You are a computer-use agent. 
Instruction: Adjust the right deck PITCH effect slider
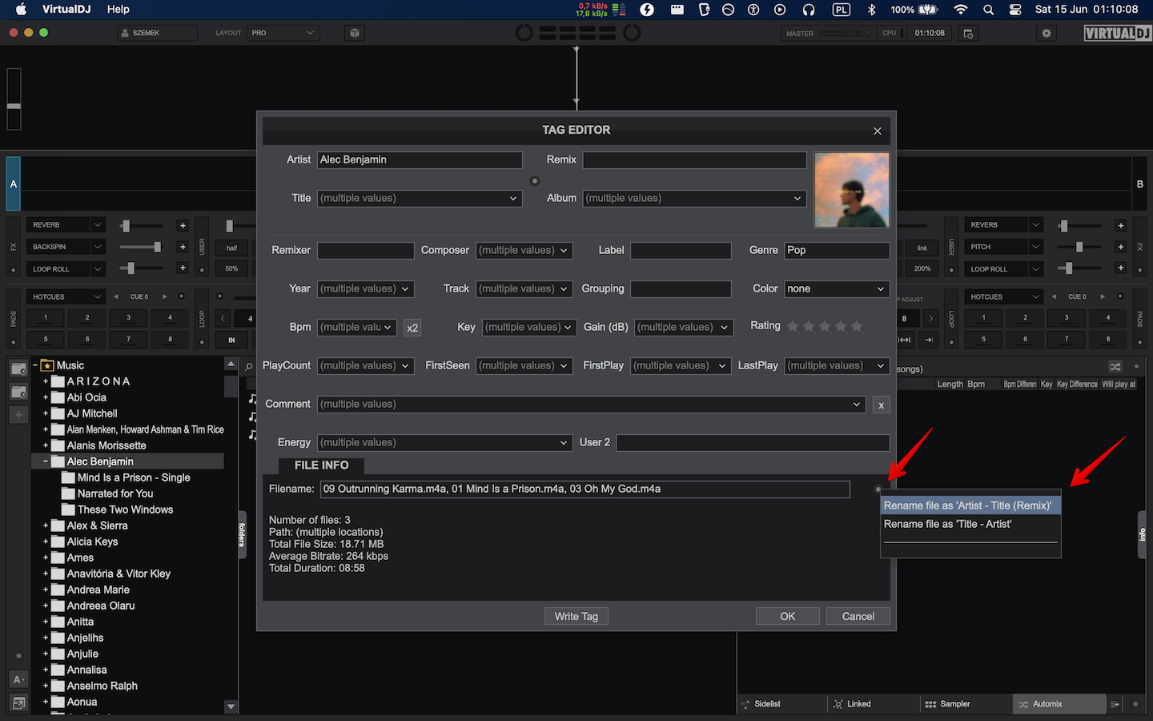1080,247
